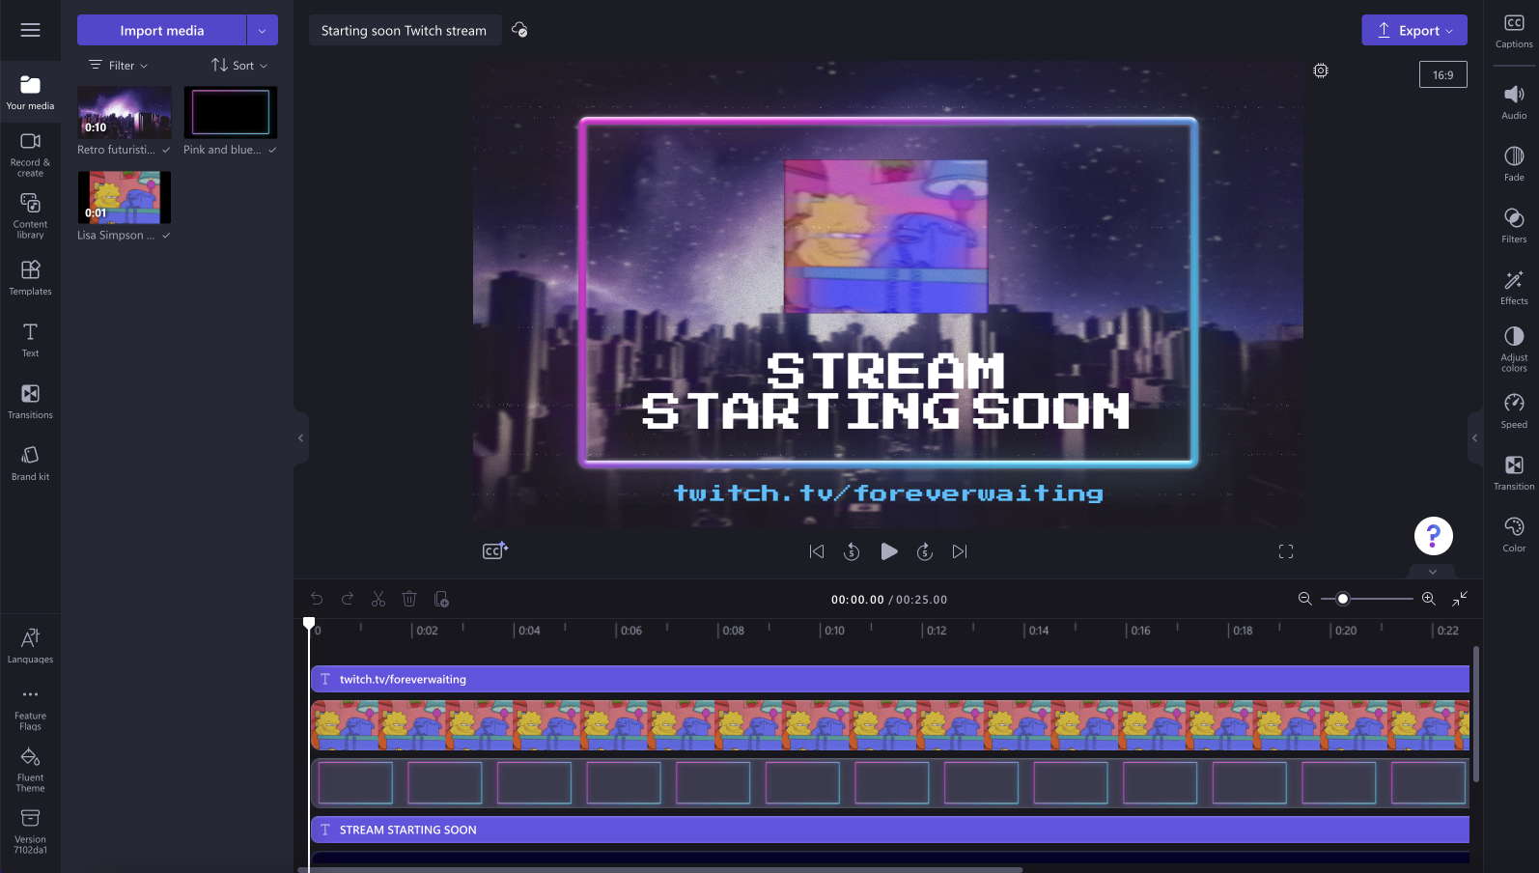This screenshot has height=873, width=1539.
Task: Open the Your media panel
Action: pos(30,92)
